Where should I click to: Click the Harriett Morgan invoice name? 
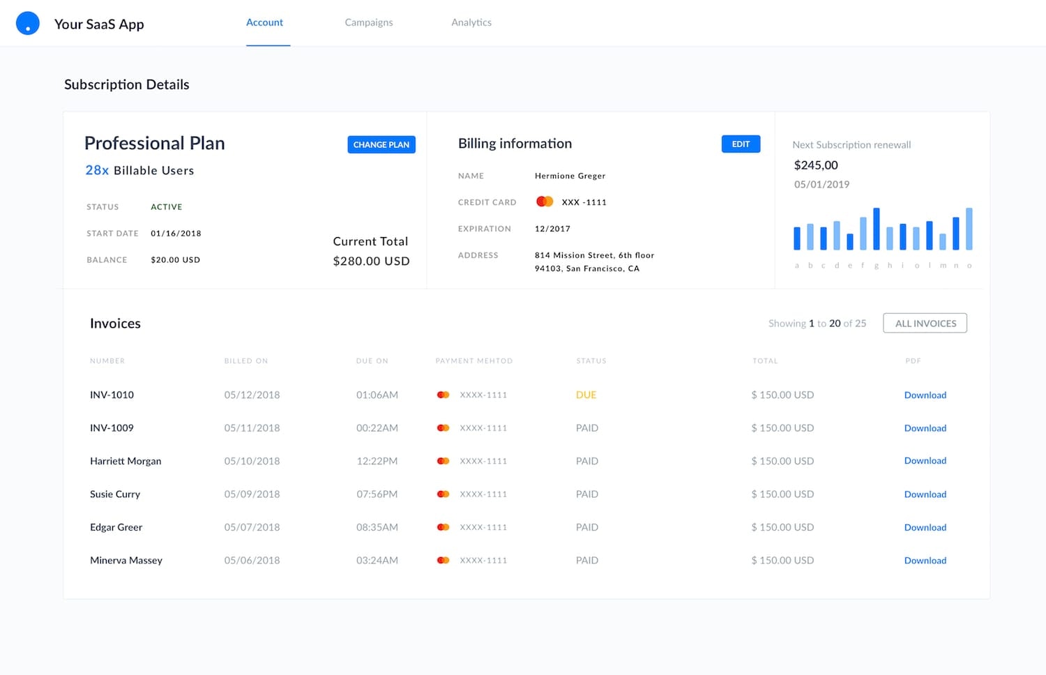click(x=126, y=461)
